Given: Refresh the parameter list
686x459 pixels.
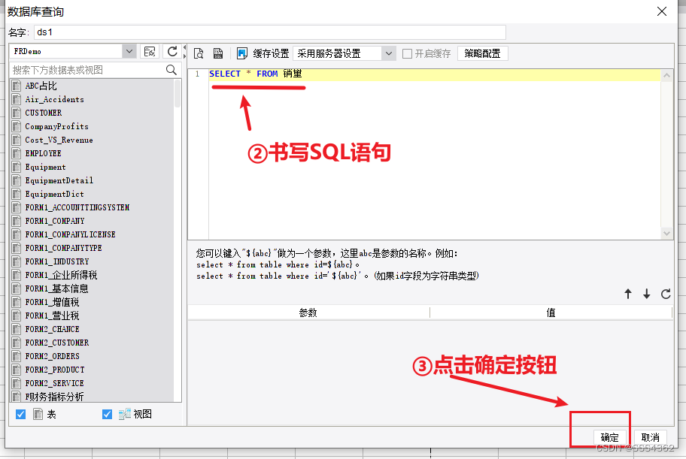Looking at the screenshot, I should point(666,294).
